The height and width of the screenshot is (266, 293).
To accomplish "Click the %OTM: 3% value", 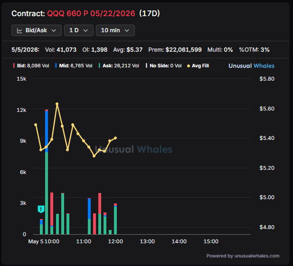I will pyautogui.click(x=255, y=50).
